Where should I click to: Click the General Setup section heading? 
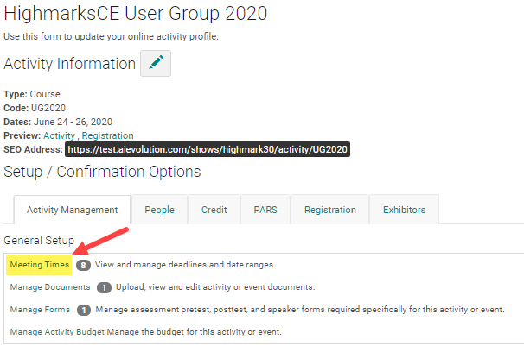coord(39,241)
